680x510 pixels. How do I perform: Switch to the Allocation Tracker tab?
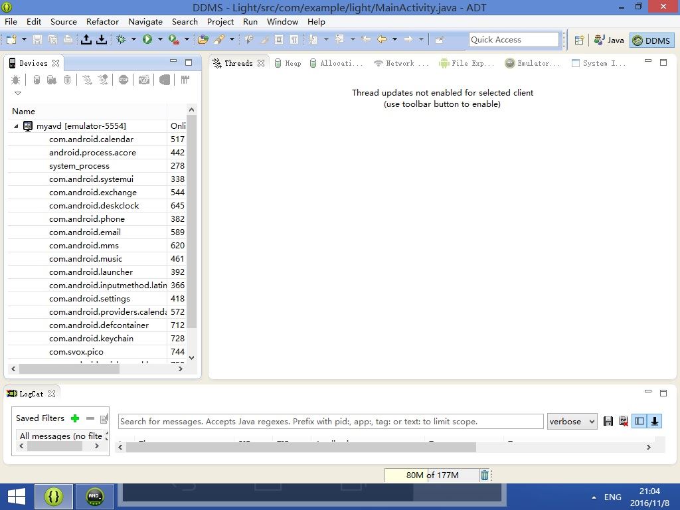(x=337, y=63)
